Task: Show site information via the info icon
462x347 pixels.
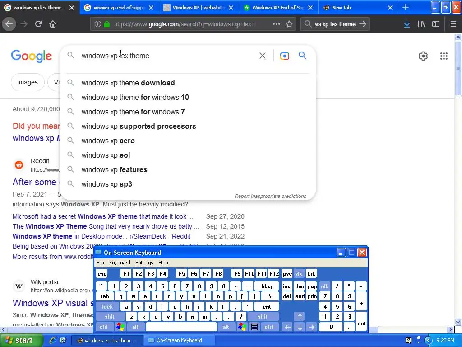Action: (98, 24)
